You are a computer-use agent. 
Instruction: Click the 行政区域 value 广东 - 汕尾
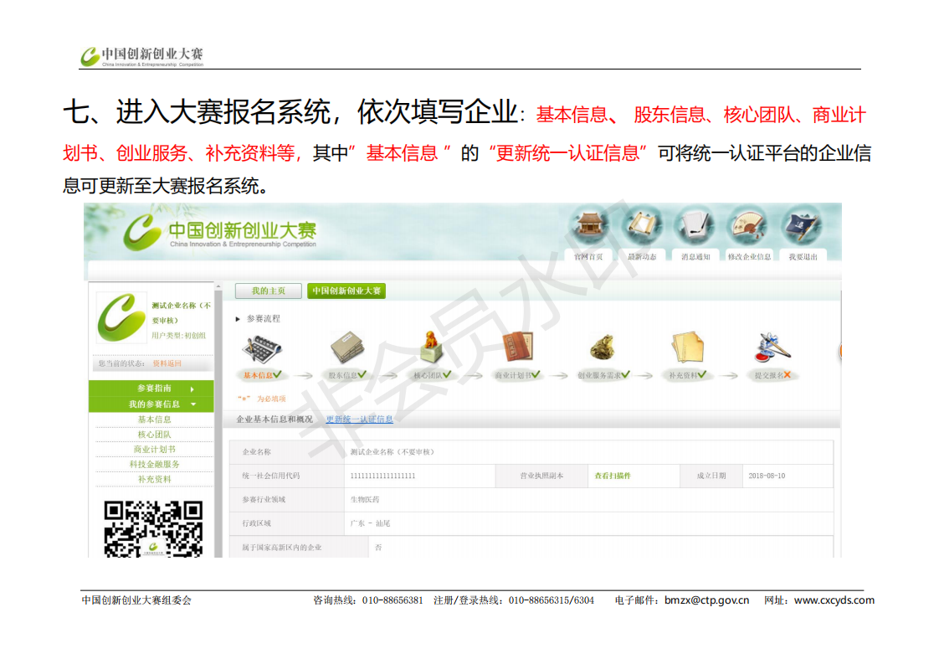click(370, 523)
